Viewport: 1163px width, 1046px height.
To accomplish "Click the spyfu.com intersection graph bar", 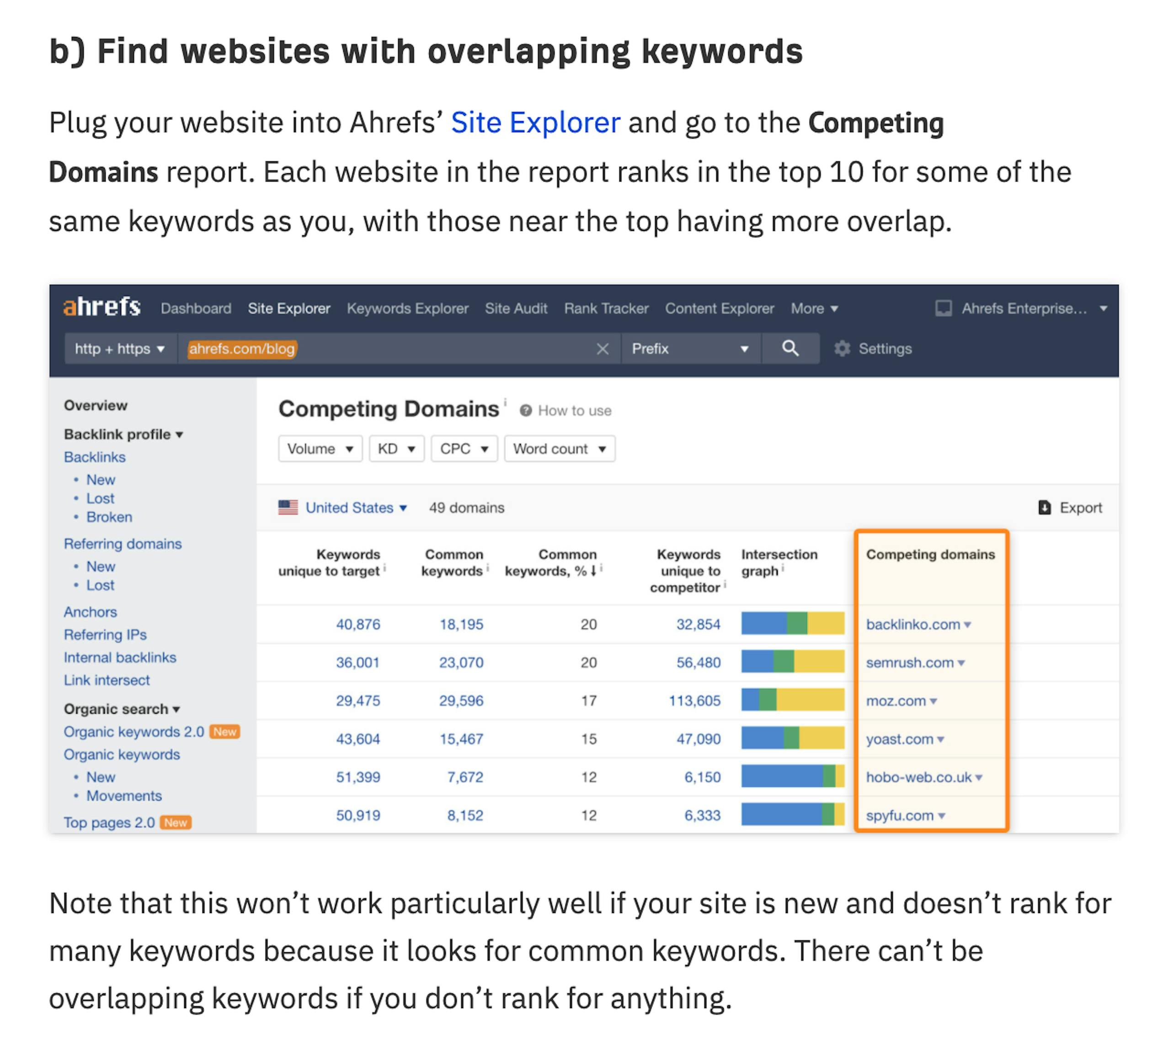I will pyautogui.click(x=792, y=814).
